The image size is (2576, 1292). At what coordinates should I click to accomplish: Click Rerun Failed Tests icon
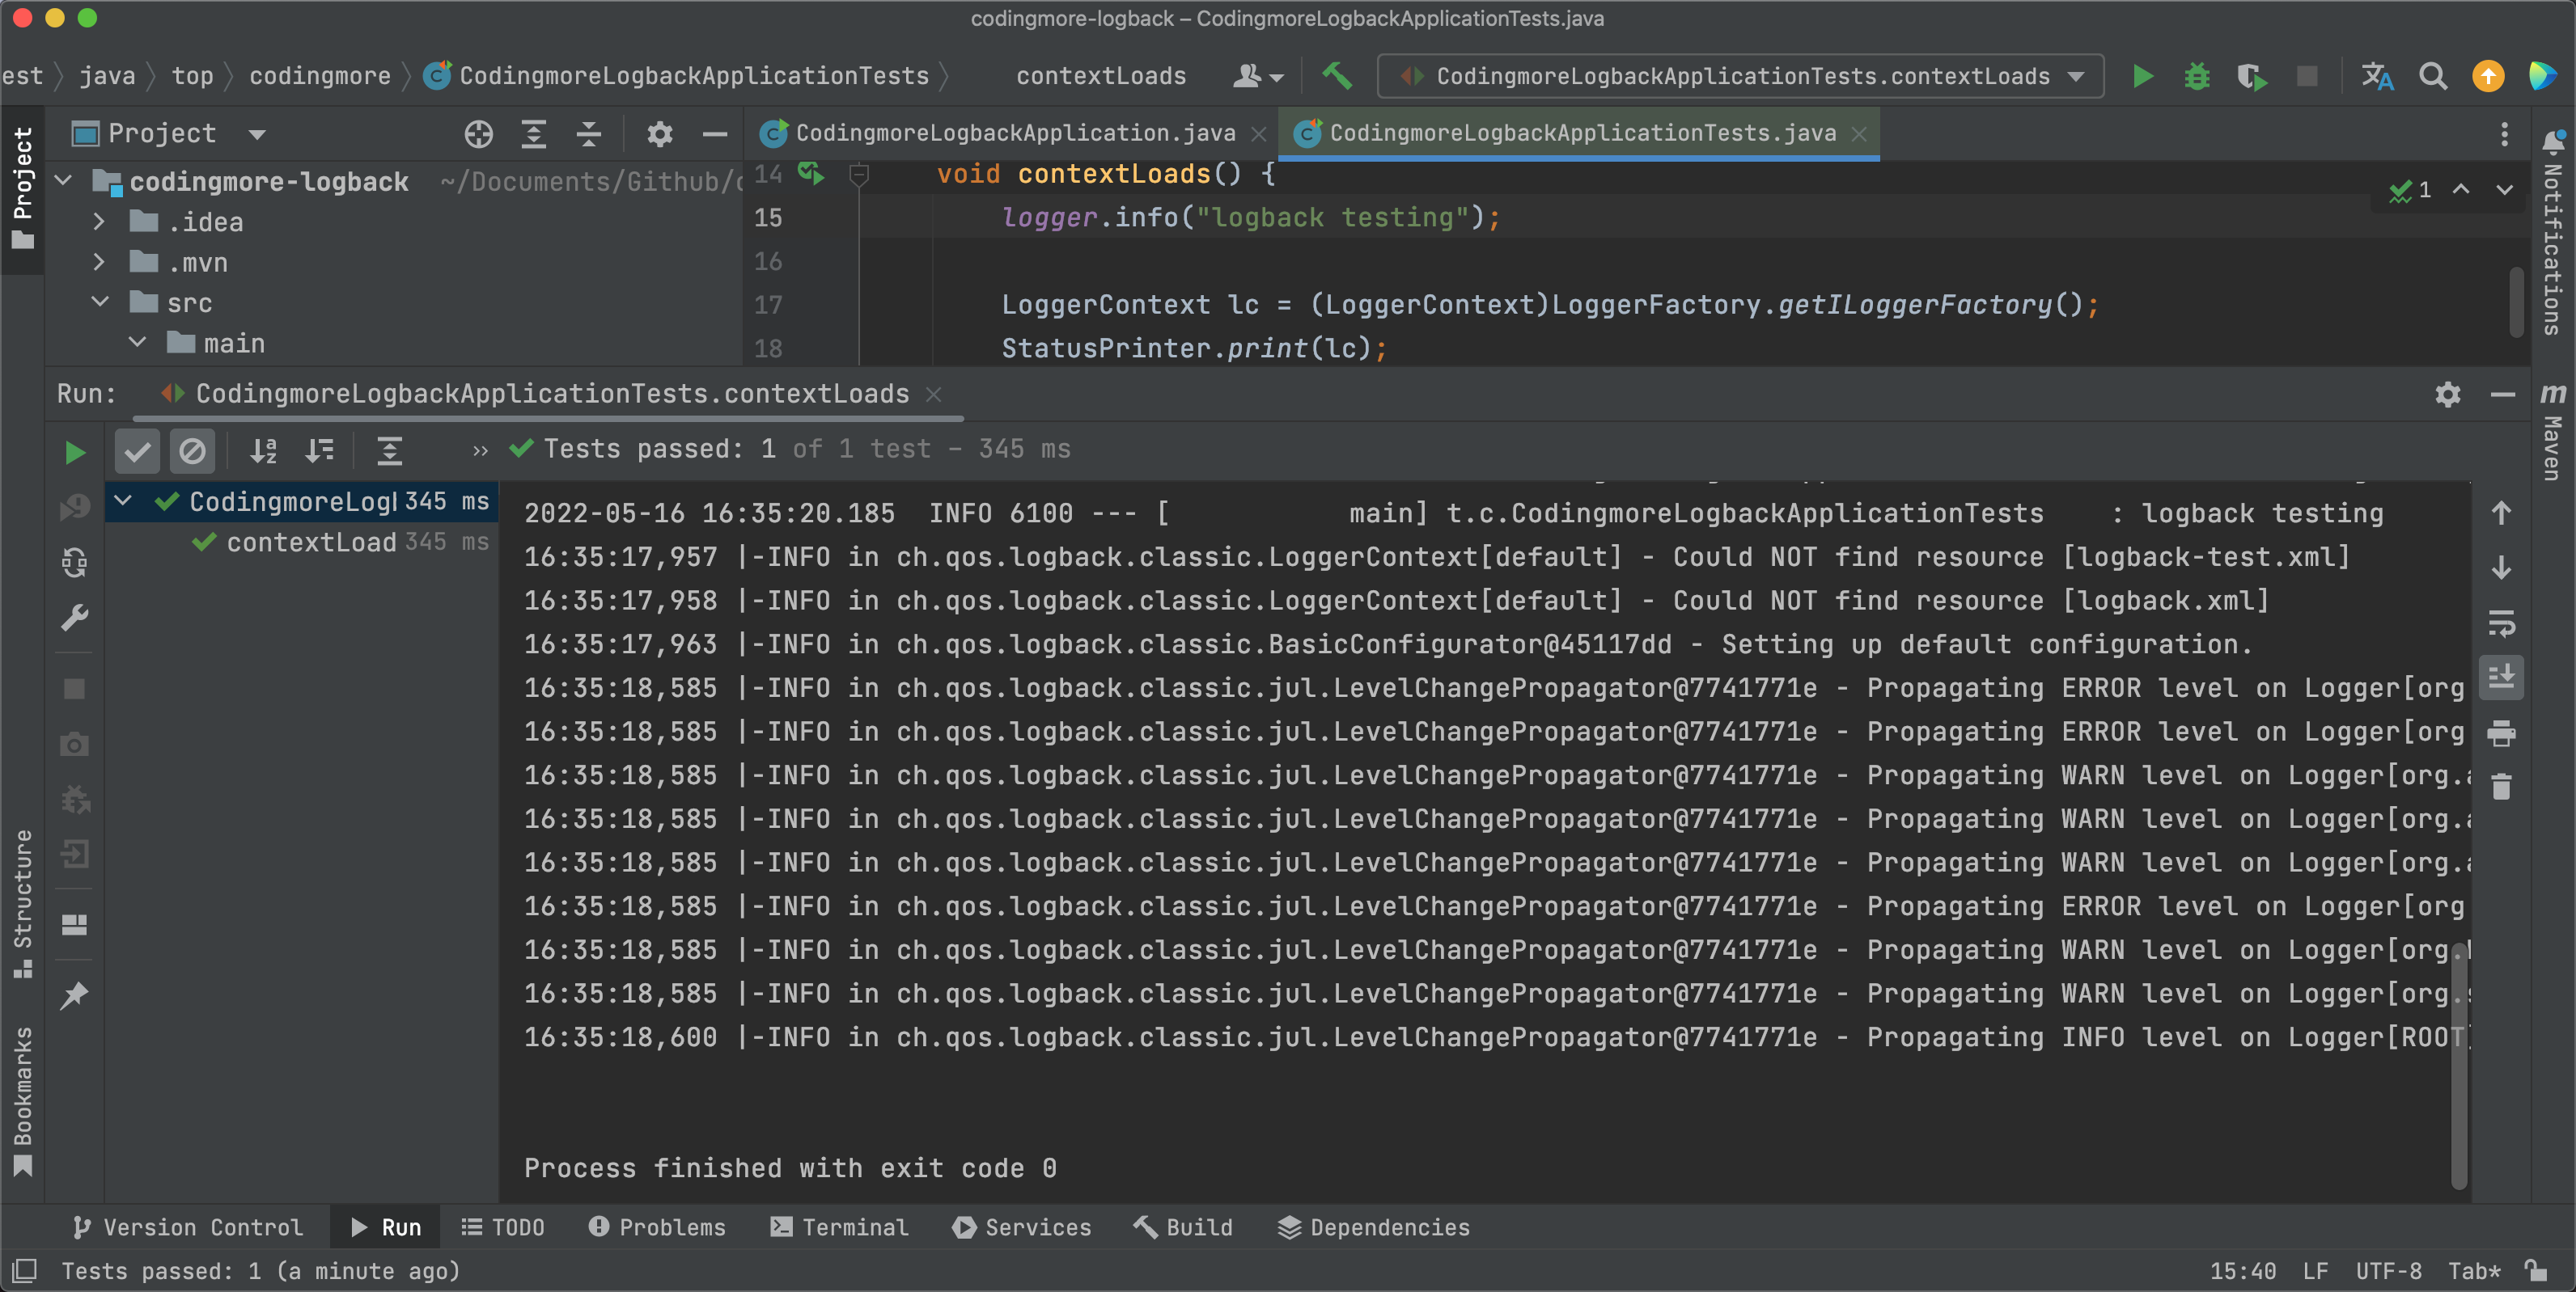pyautogui.click(x=74, y=508)
